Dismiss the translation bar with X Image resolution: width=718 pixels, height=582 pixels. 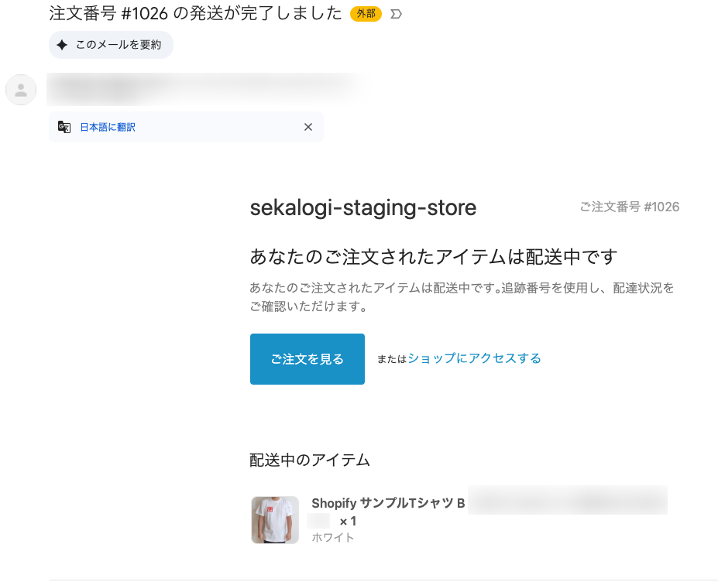(x=308, y=127)
